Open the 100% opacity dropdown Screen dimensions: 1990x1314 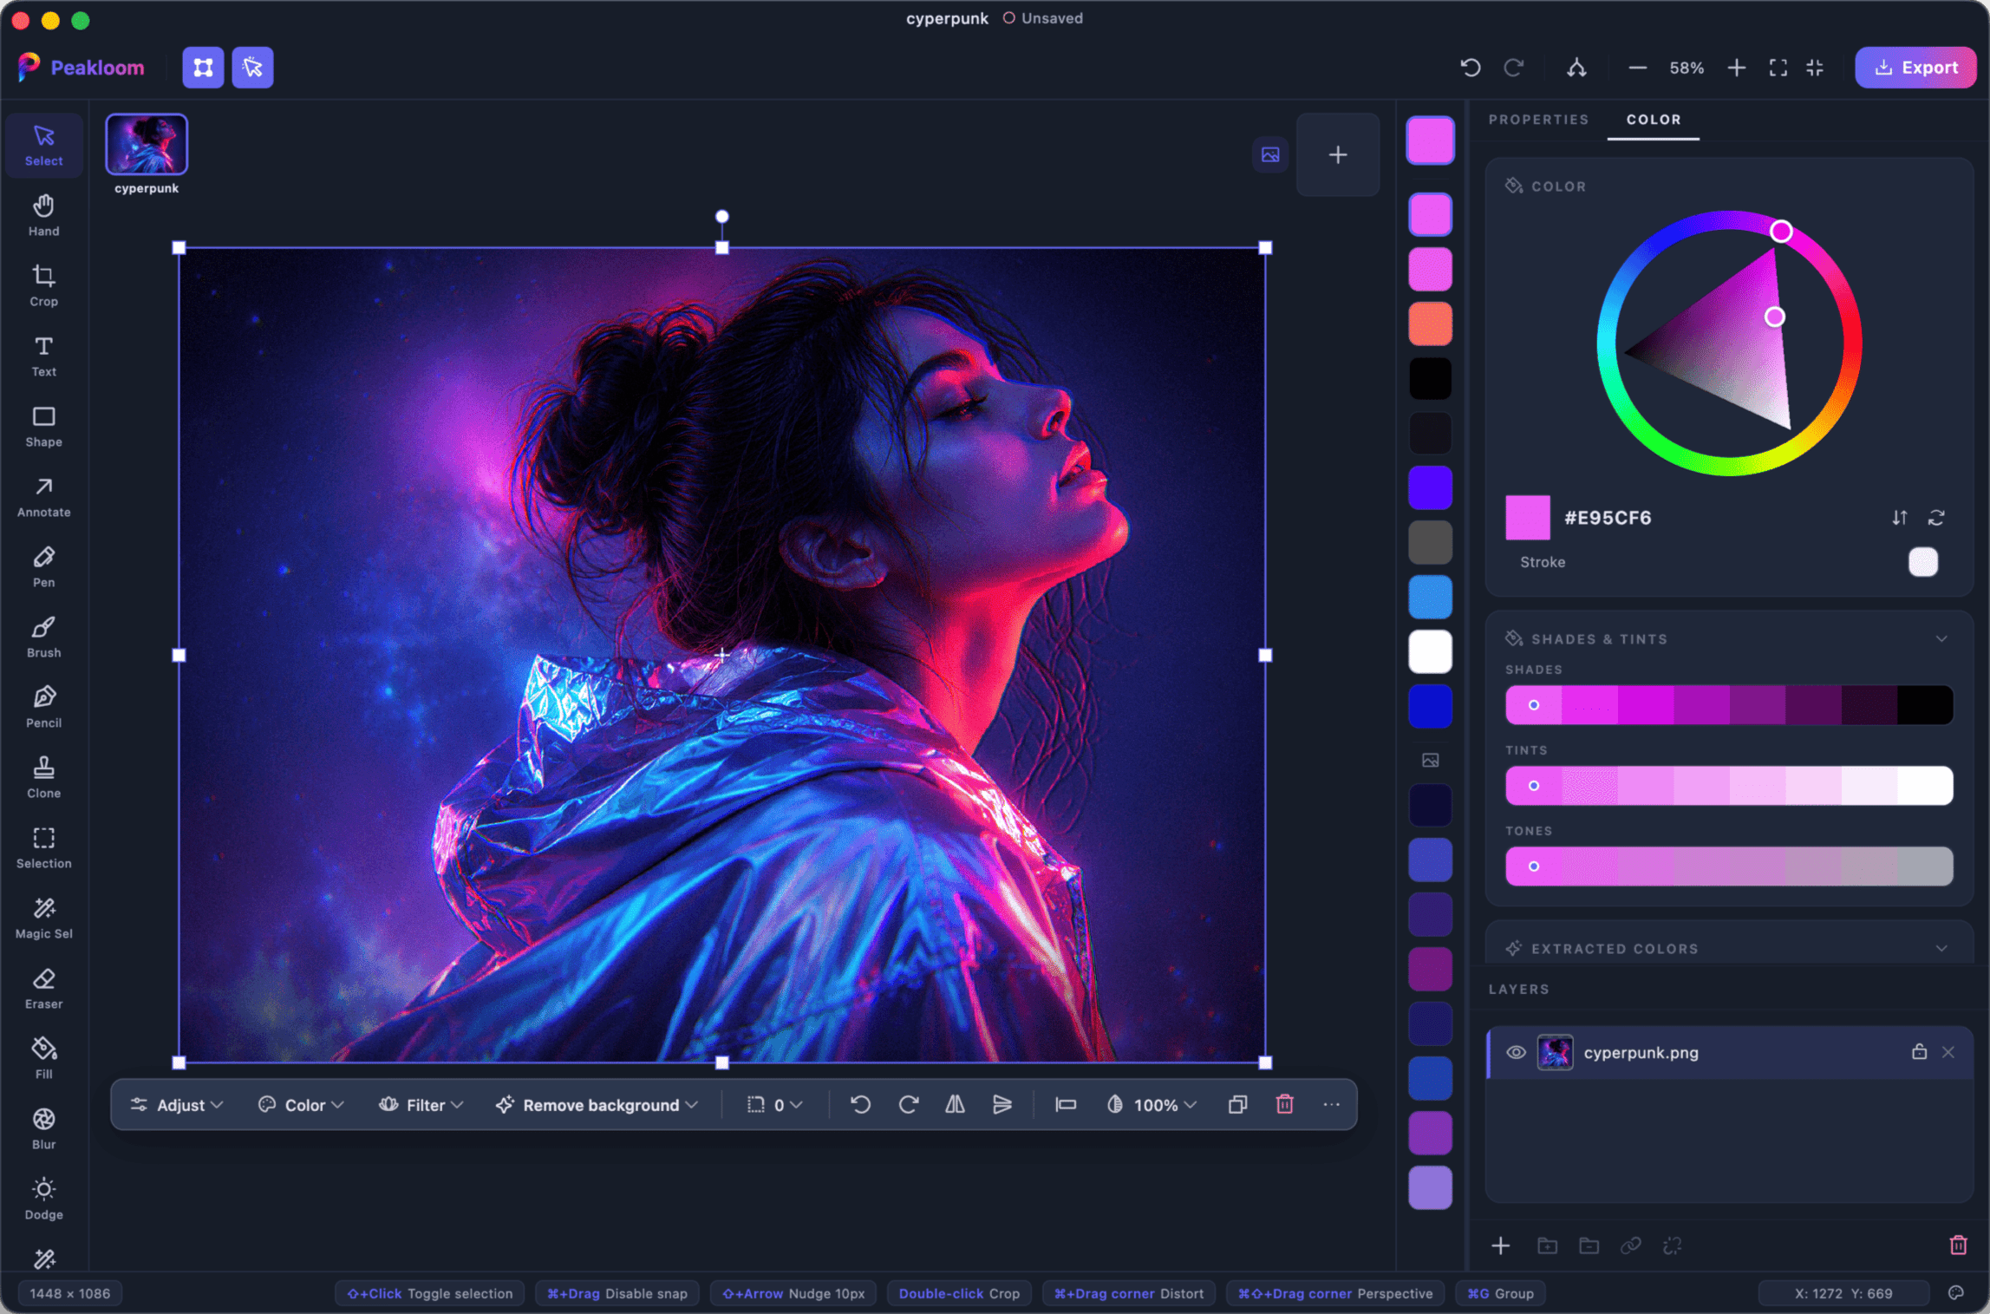click(x=1152, y=1104)
